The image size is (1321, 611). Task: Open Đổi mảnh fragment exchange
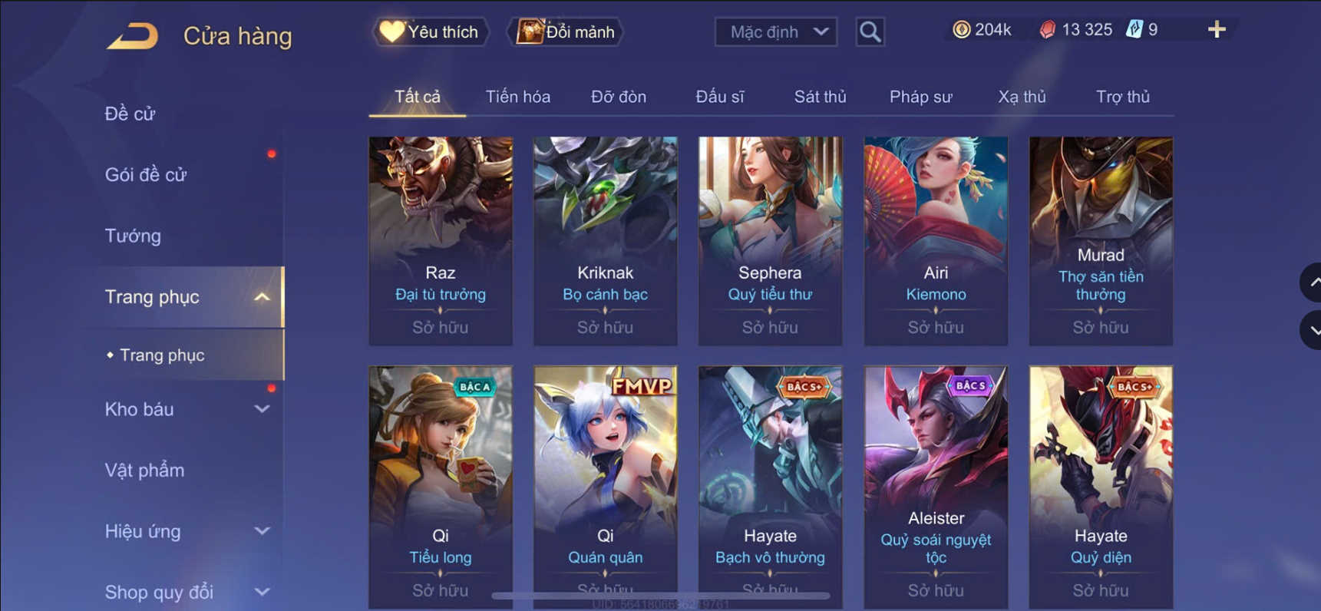point(566,31)
